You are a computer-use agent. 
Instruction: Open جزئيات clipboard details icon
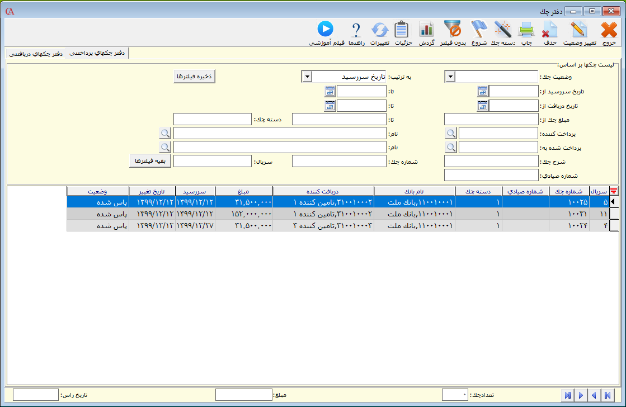pos(402,31)
